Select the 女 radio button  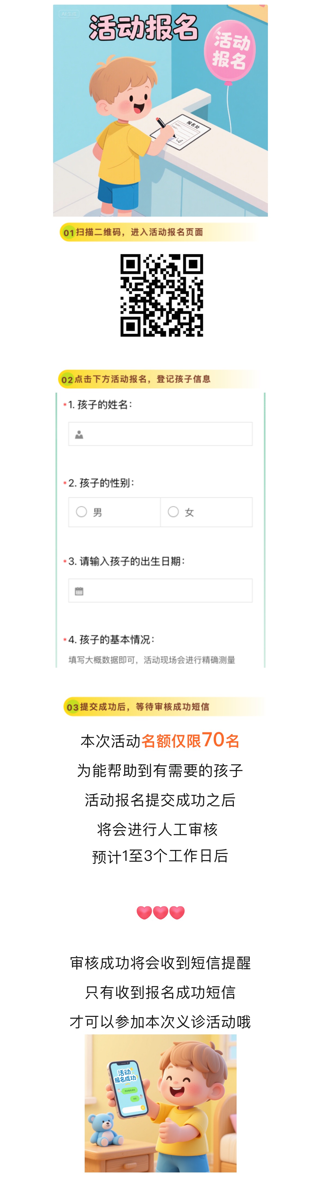point(173,512)
